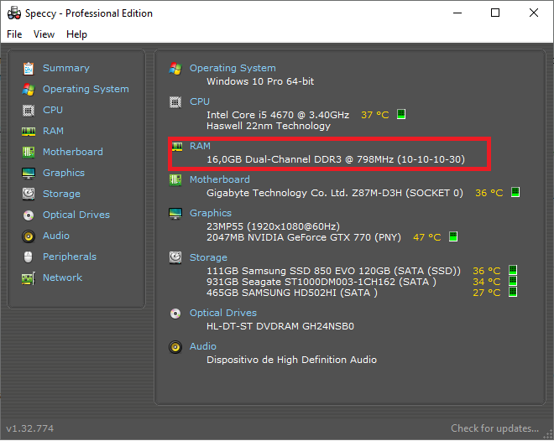
Task: Select the CPU chip icon in sidebar
Action: pos(29,111)
